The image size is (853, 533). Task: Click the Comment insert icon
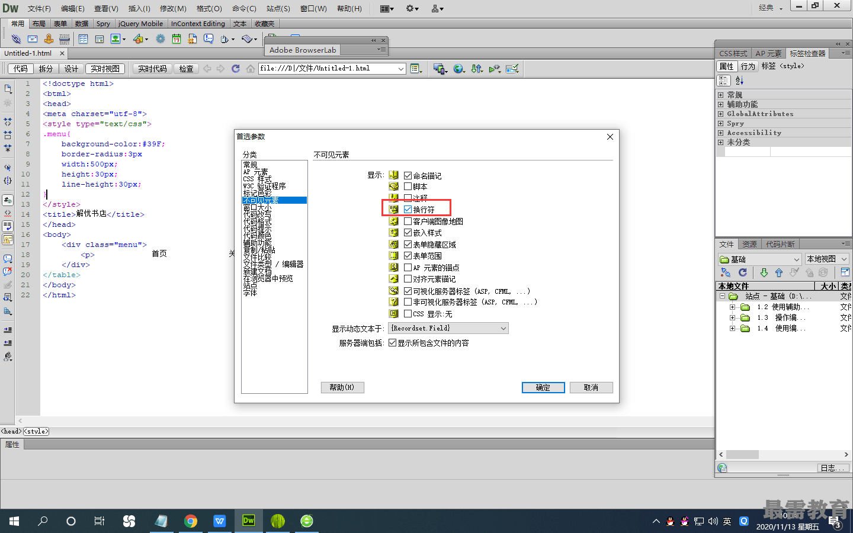pos(209,39)
